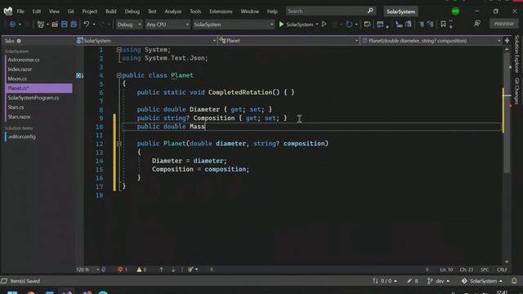Select the Planet.cs tab
The height and width of the screenshot is (294, 523).
click(x=38, y=88)
